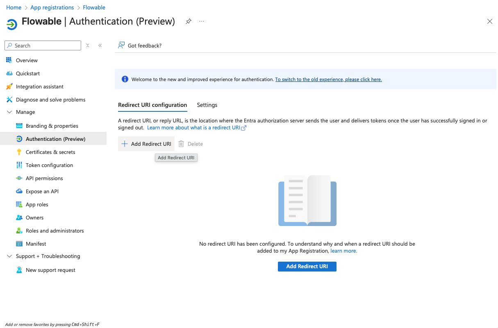Image resolution: width=498 pixels, height=328 pixels.
Task: Select the Manifest icon in sidebar
Action: 19,244
